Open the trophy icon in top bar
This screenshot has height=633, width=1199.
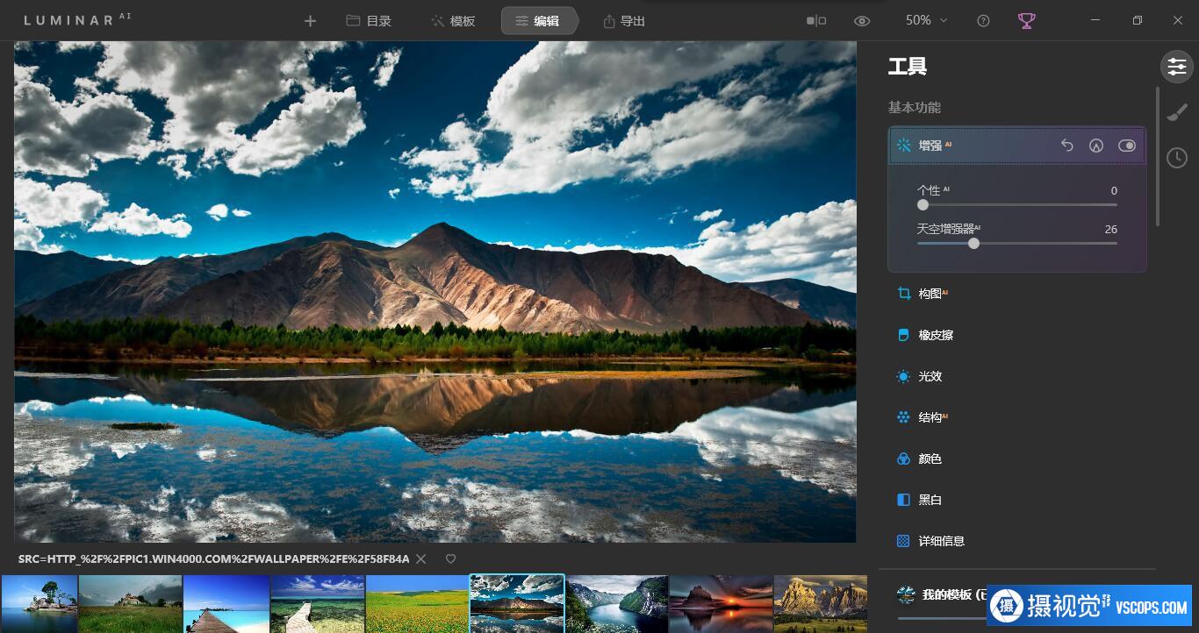(x=1026, y=20)
